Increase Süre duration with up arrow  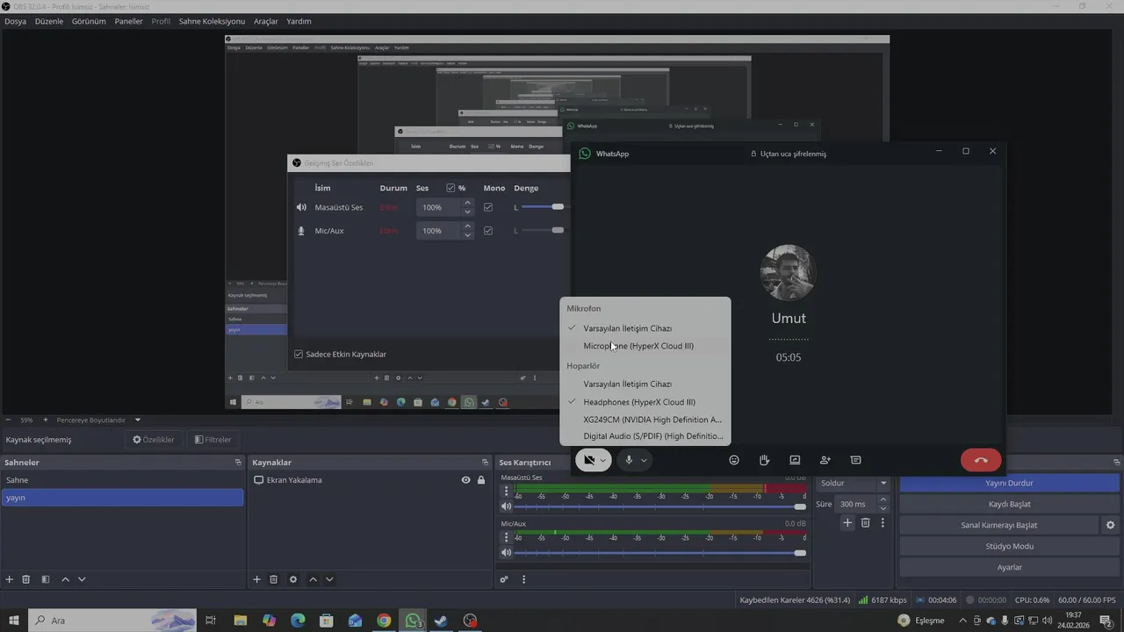883,500
